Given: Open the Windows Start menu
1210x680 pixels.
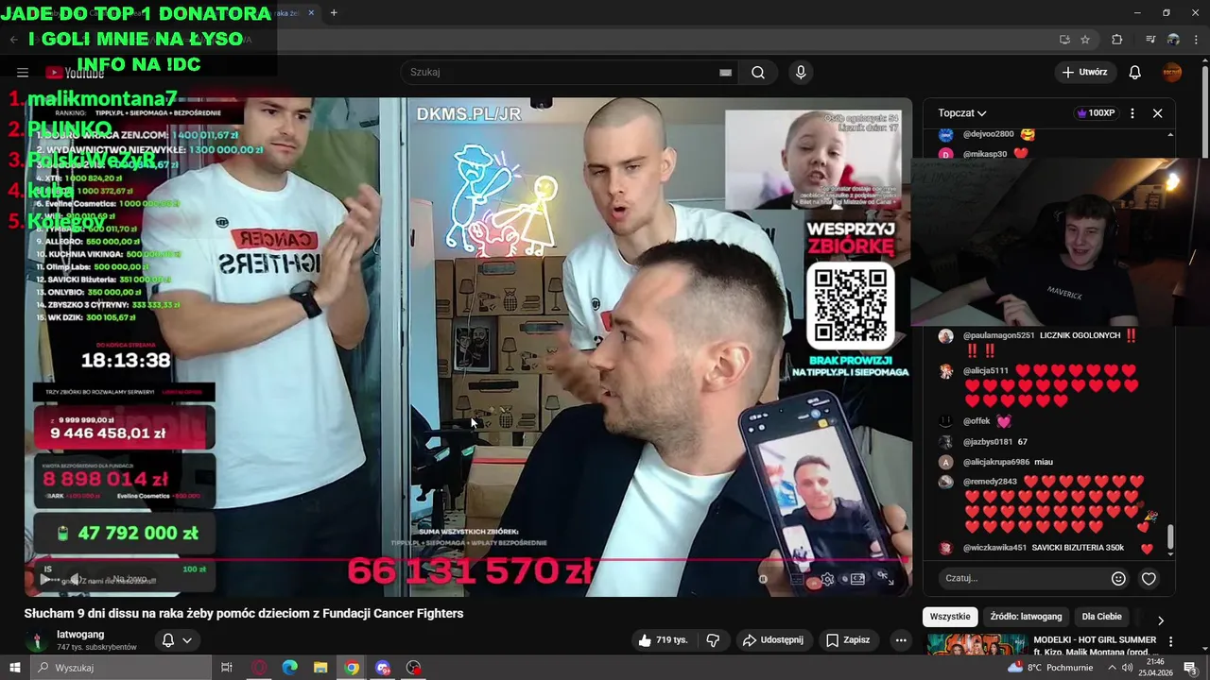Looking at the screenshot, I should tap(15, 668).
